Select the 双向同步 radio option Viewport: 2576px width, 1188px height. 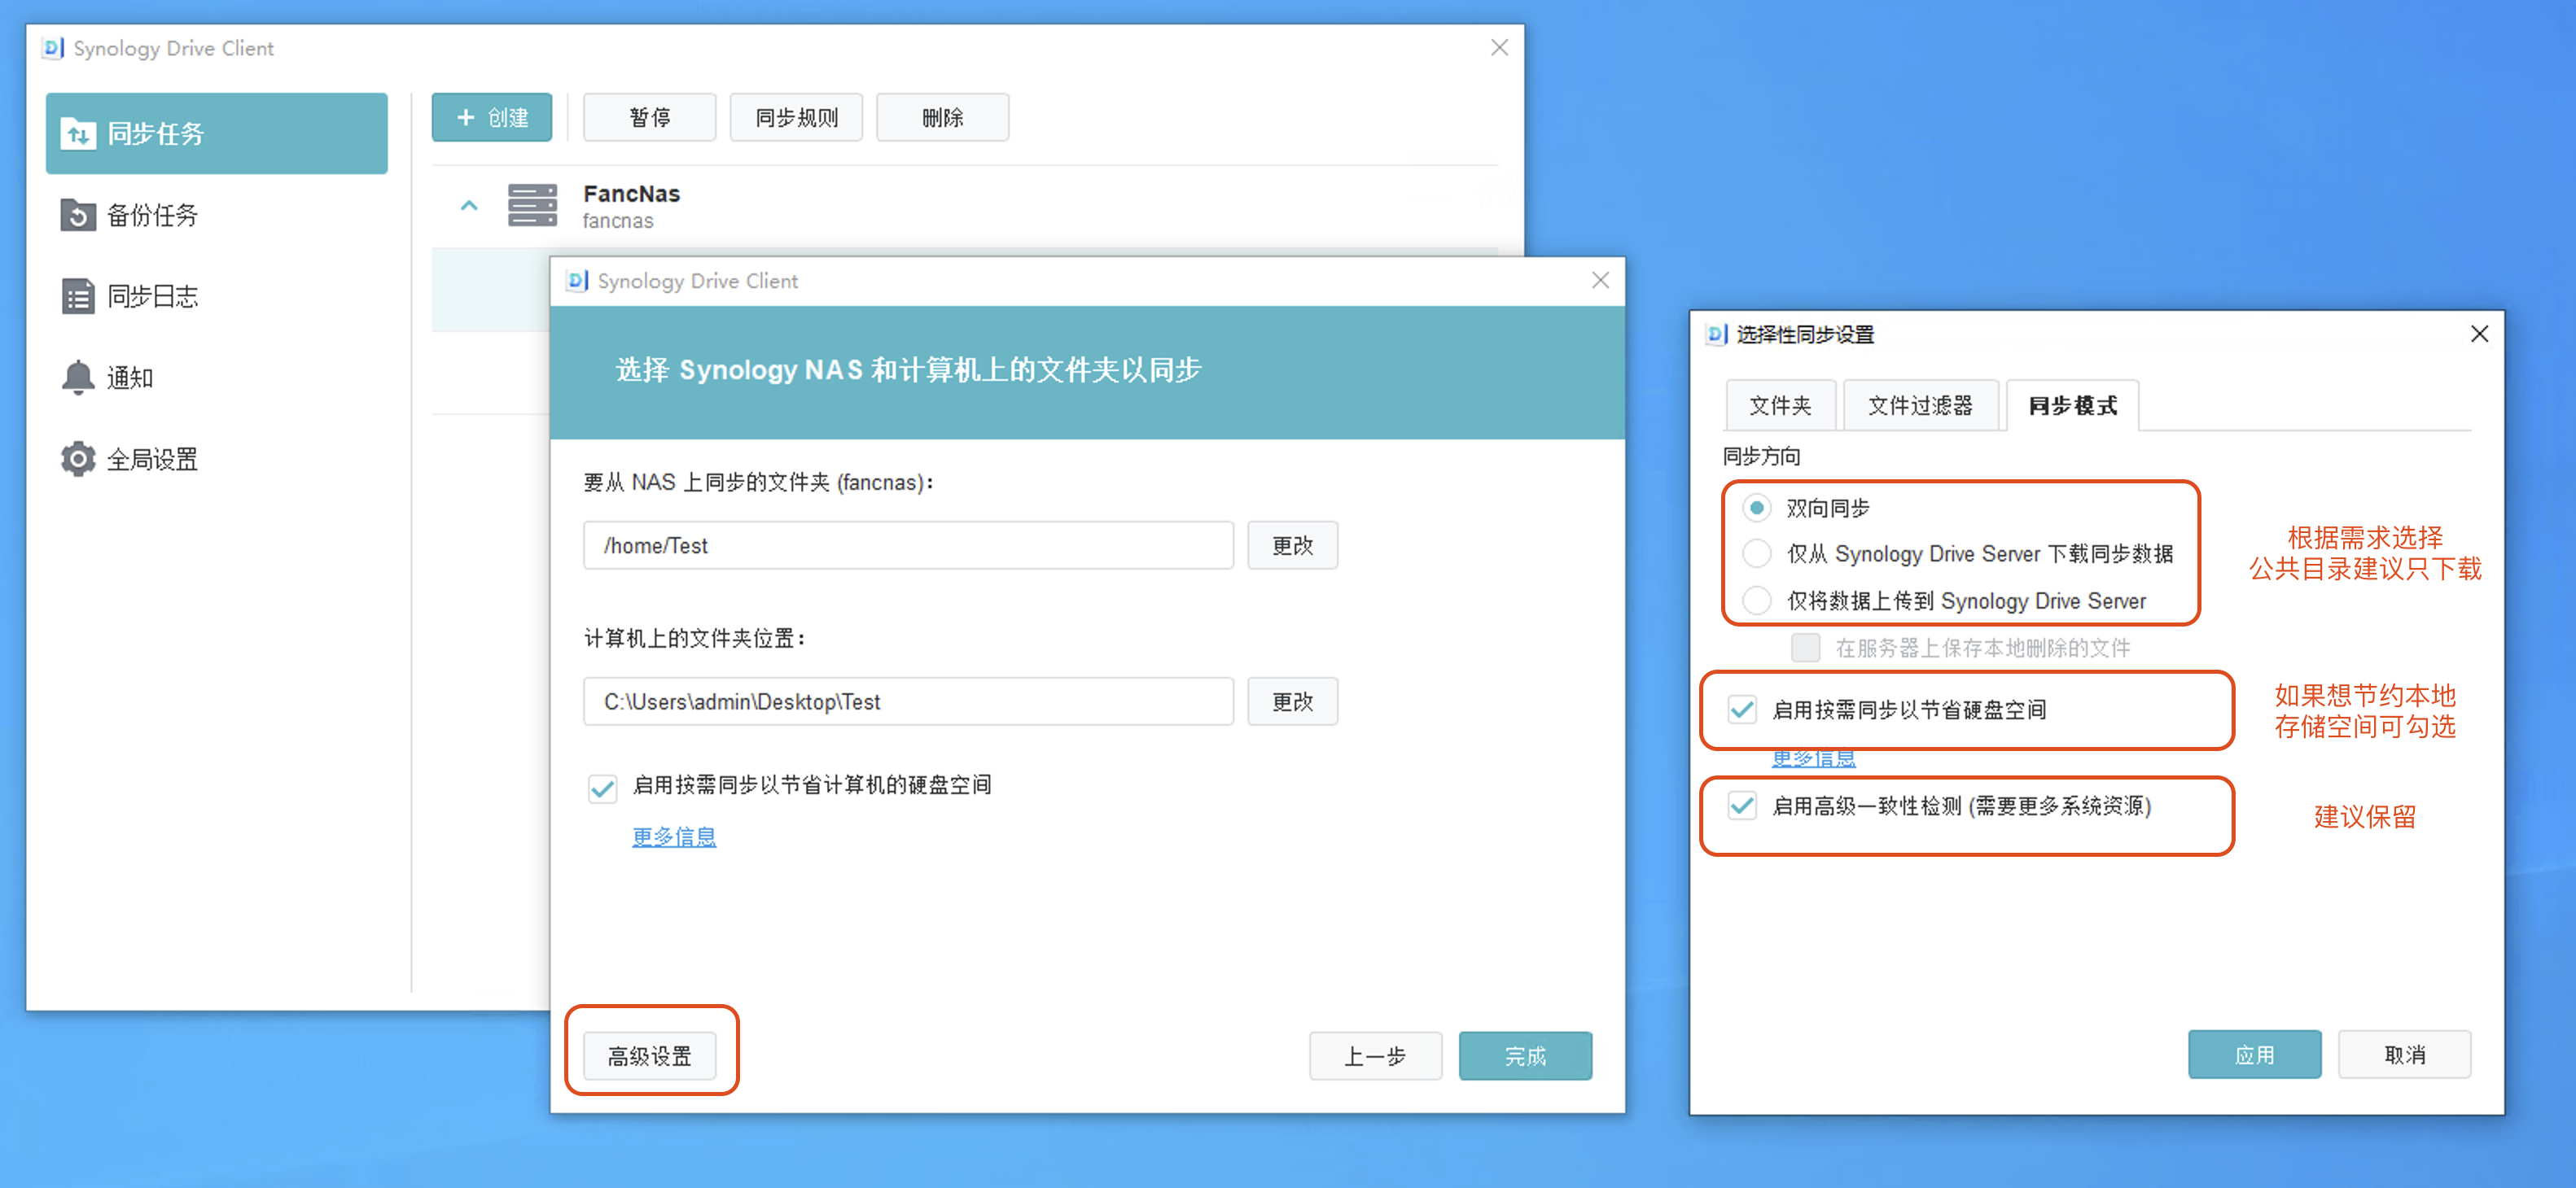(x=1757, y=508)
